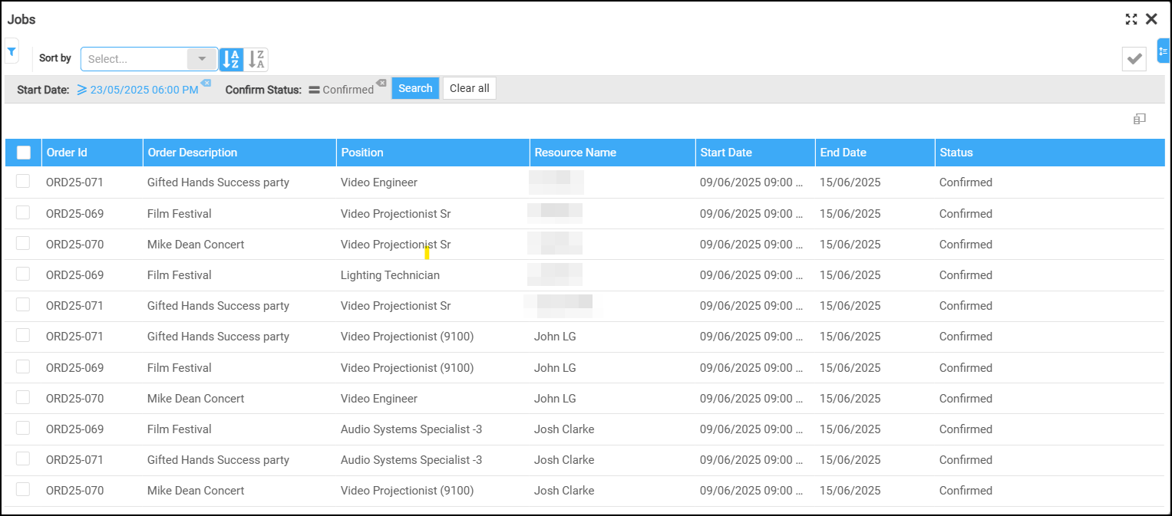The image size is (1172, 516).
Task: Open the blue side panel list icon
Action: pyautogui.click(x=1164, y=51)
